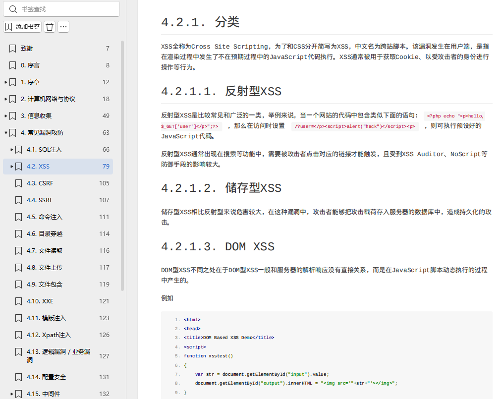Jump to 4.14. 配置安全 bookmark

(46, 377)
